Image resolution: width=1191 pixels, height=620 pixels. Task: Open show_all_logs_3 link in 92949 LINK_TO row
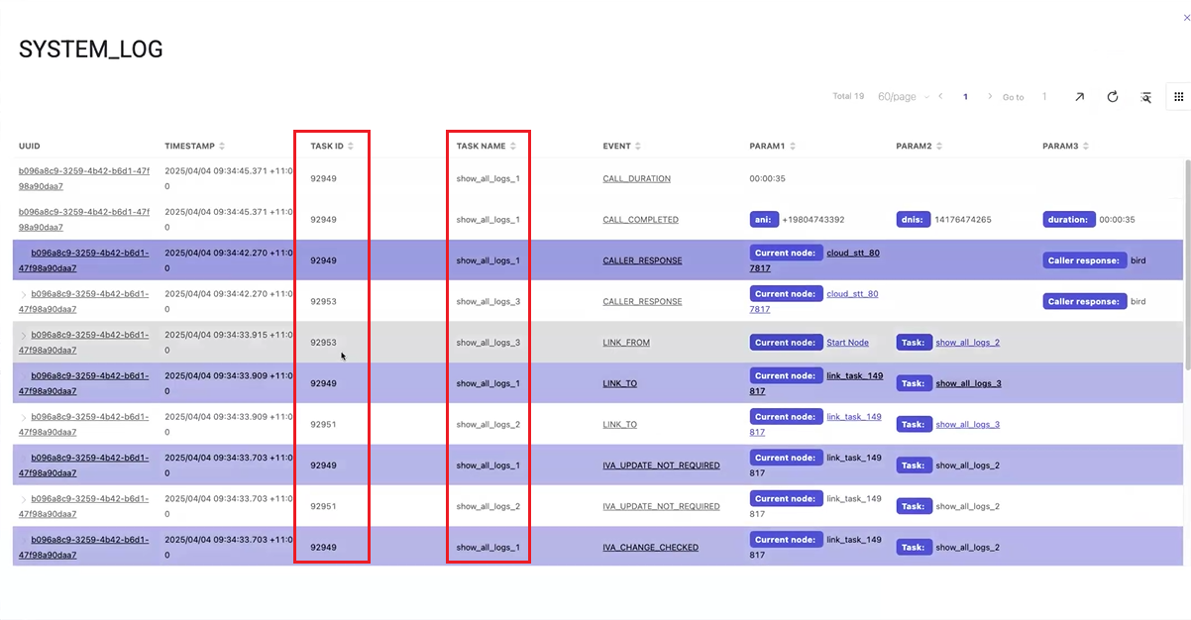coord(968,383)
